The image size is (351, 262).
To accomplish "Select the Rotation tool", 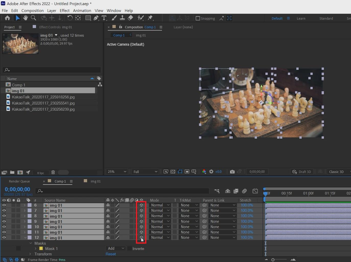I will [x=70, y=18].
